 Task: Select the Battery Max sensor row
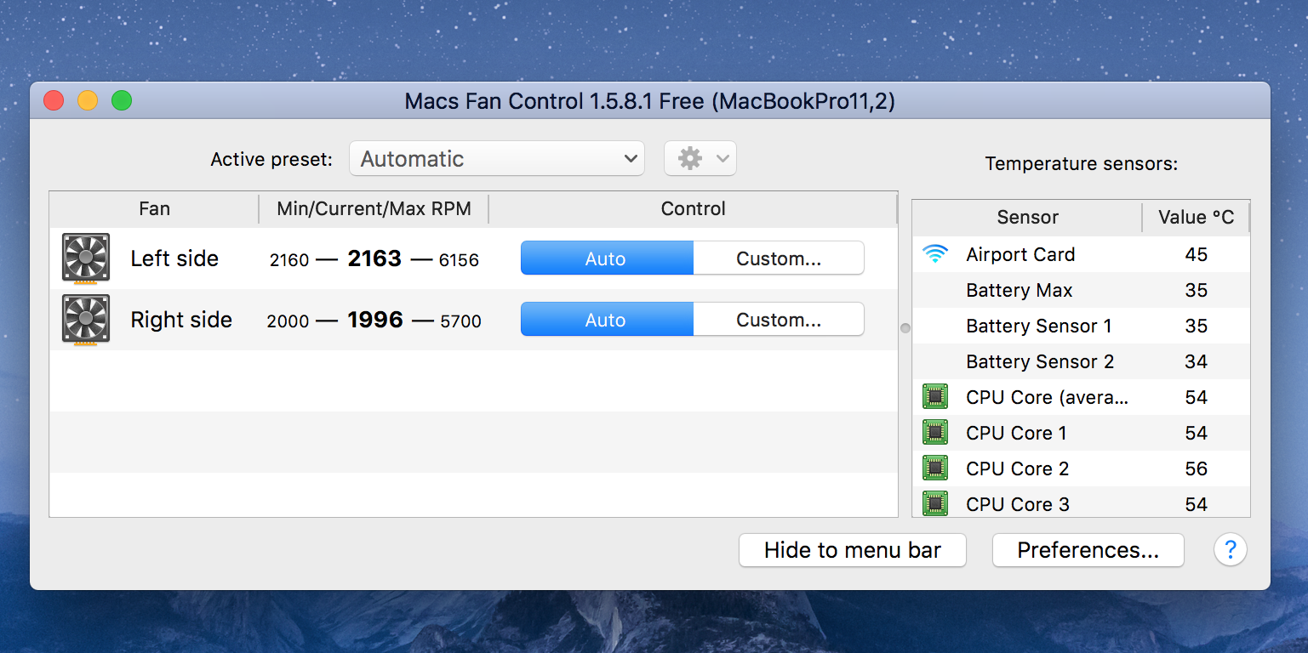[x=1019, y=290]
